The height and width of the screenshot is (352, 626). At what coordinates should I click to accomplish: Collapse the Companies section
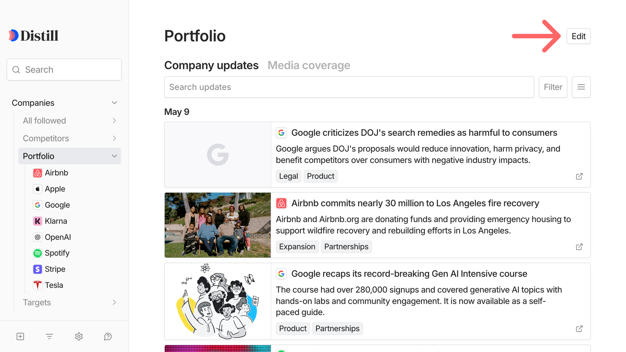click(114, 102)
